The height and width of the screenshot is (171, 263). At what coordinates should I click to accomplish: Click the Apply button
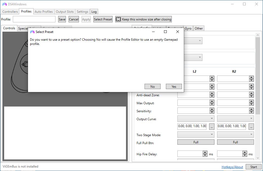click(x=86, y=19)
